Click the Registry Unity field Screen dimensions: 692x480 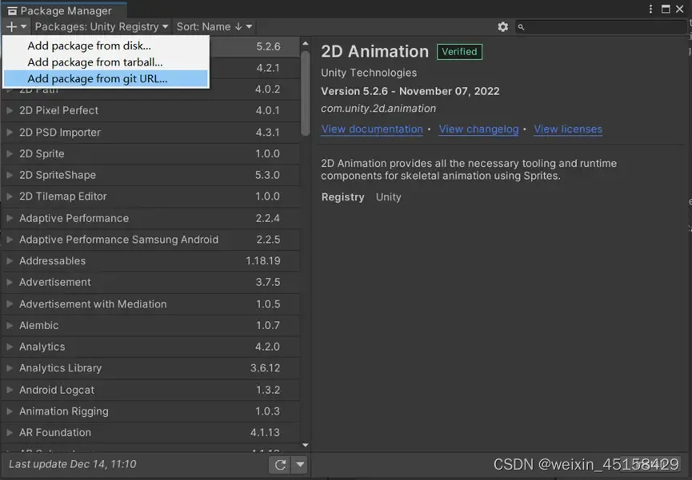click(361, 197)
